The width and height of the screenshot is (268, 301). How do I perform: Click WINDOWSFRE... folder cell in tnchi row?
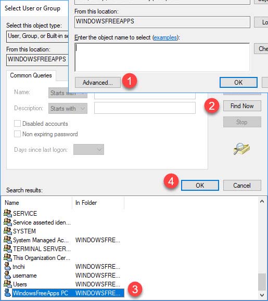tap(98, 267)
